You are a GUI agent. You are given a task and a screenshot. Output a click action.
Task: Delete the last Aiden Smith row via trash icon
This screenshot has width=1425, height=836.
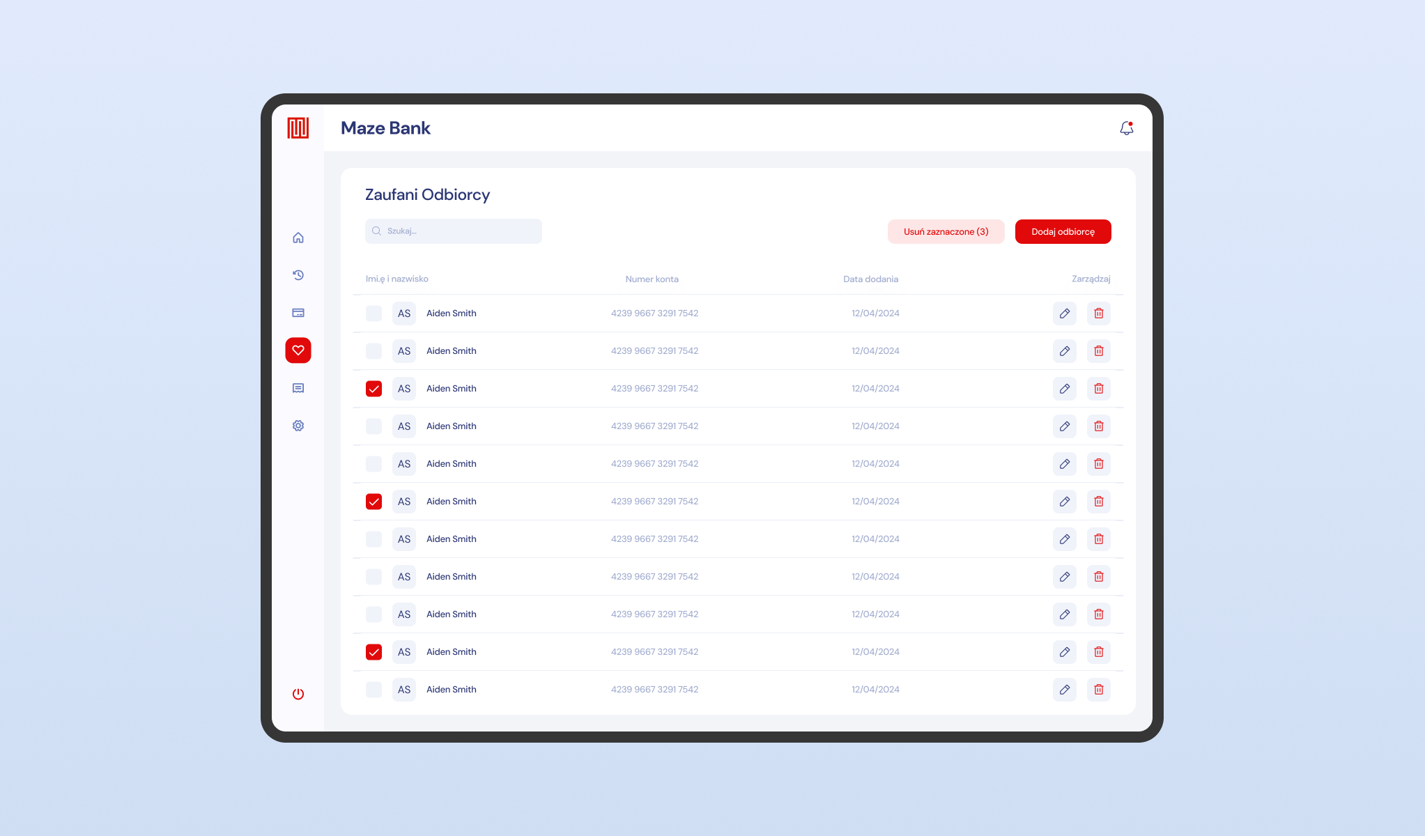coord(1099,689)
